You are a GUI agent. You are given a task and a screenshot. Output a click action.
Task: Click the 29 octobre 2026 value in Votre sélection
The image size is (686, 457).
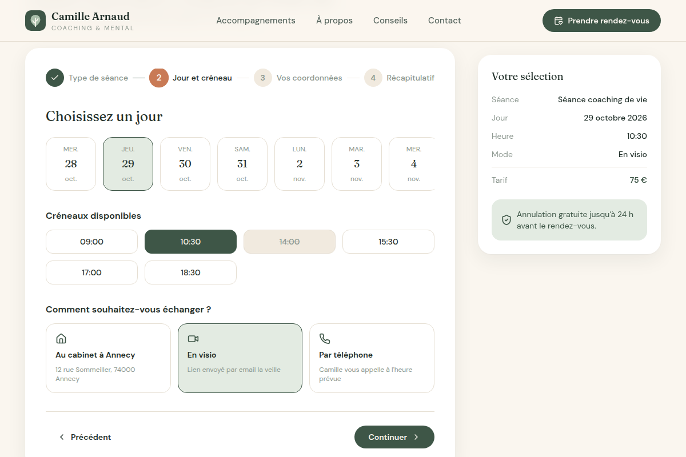tap(615, 118)
